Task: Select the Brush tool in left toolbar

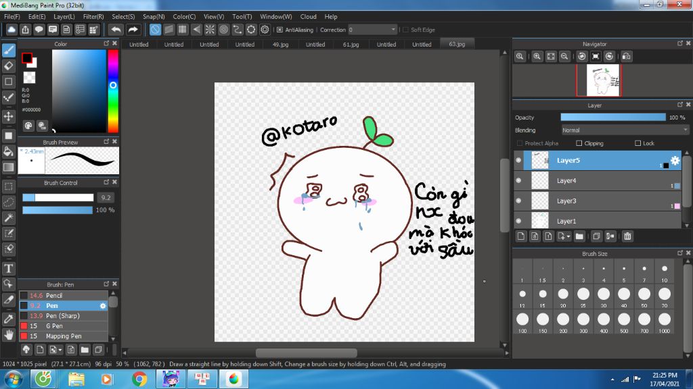Action: tap(8, 50)
